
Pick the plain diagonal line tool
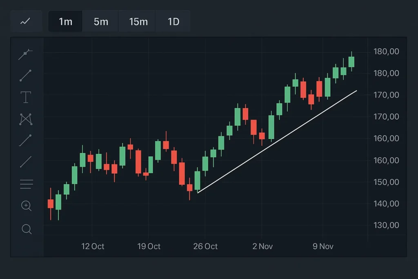coord(26,162)
